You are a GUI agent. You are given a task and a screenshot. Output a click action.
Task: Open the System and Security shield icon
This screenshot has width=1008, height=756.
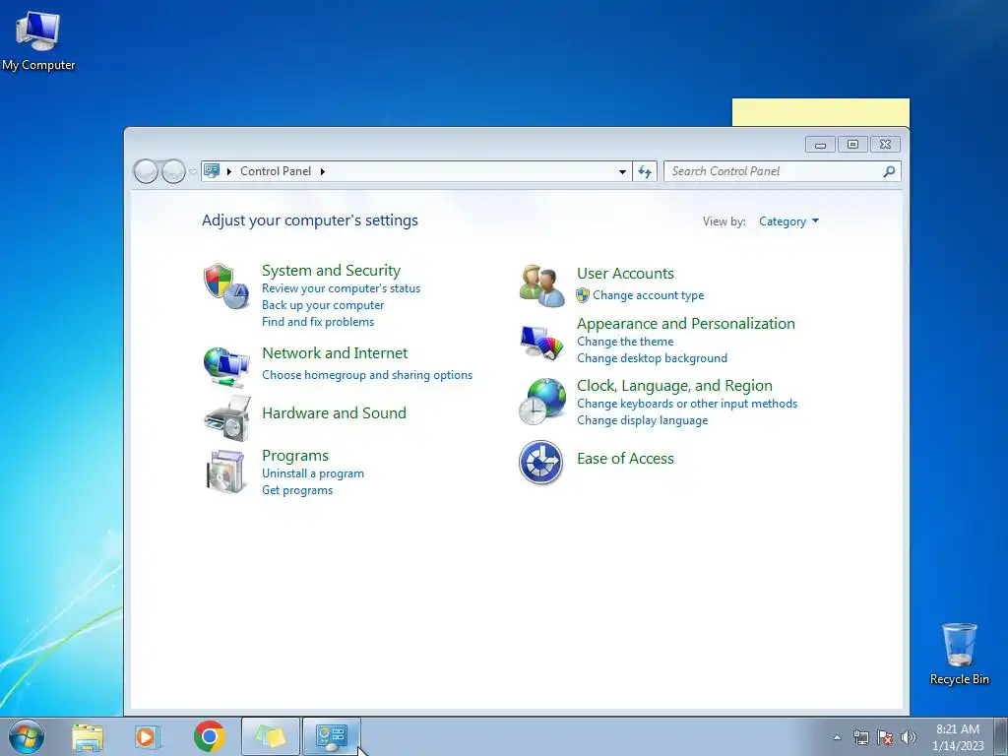click(225, 286)
